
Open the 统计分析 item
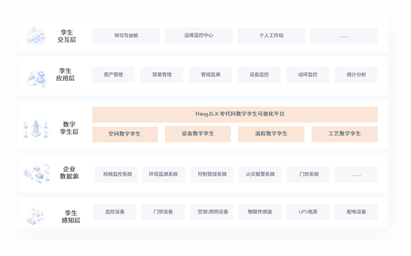coord(356,75)
